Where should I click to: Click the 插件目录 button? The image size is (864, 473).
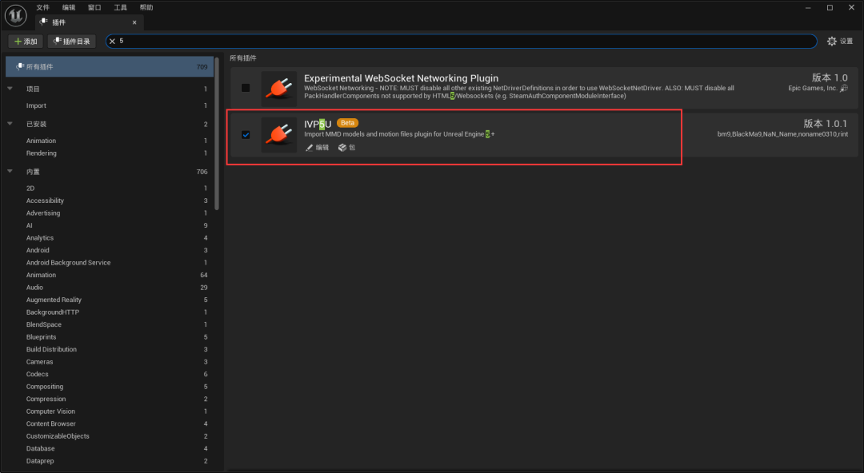coord(72,42)
